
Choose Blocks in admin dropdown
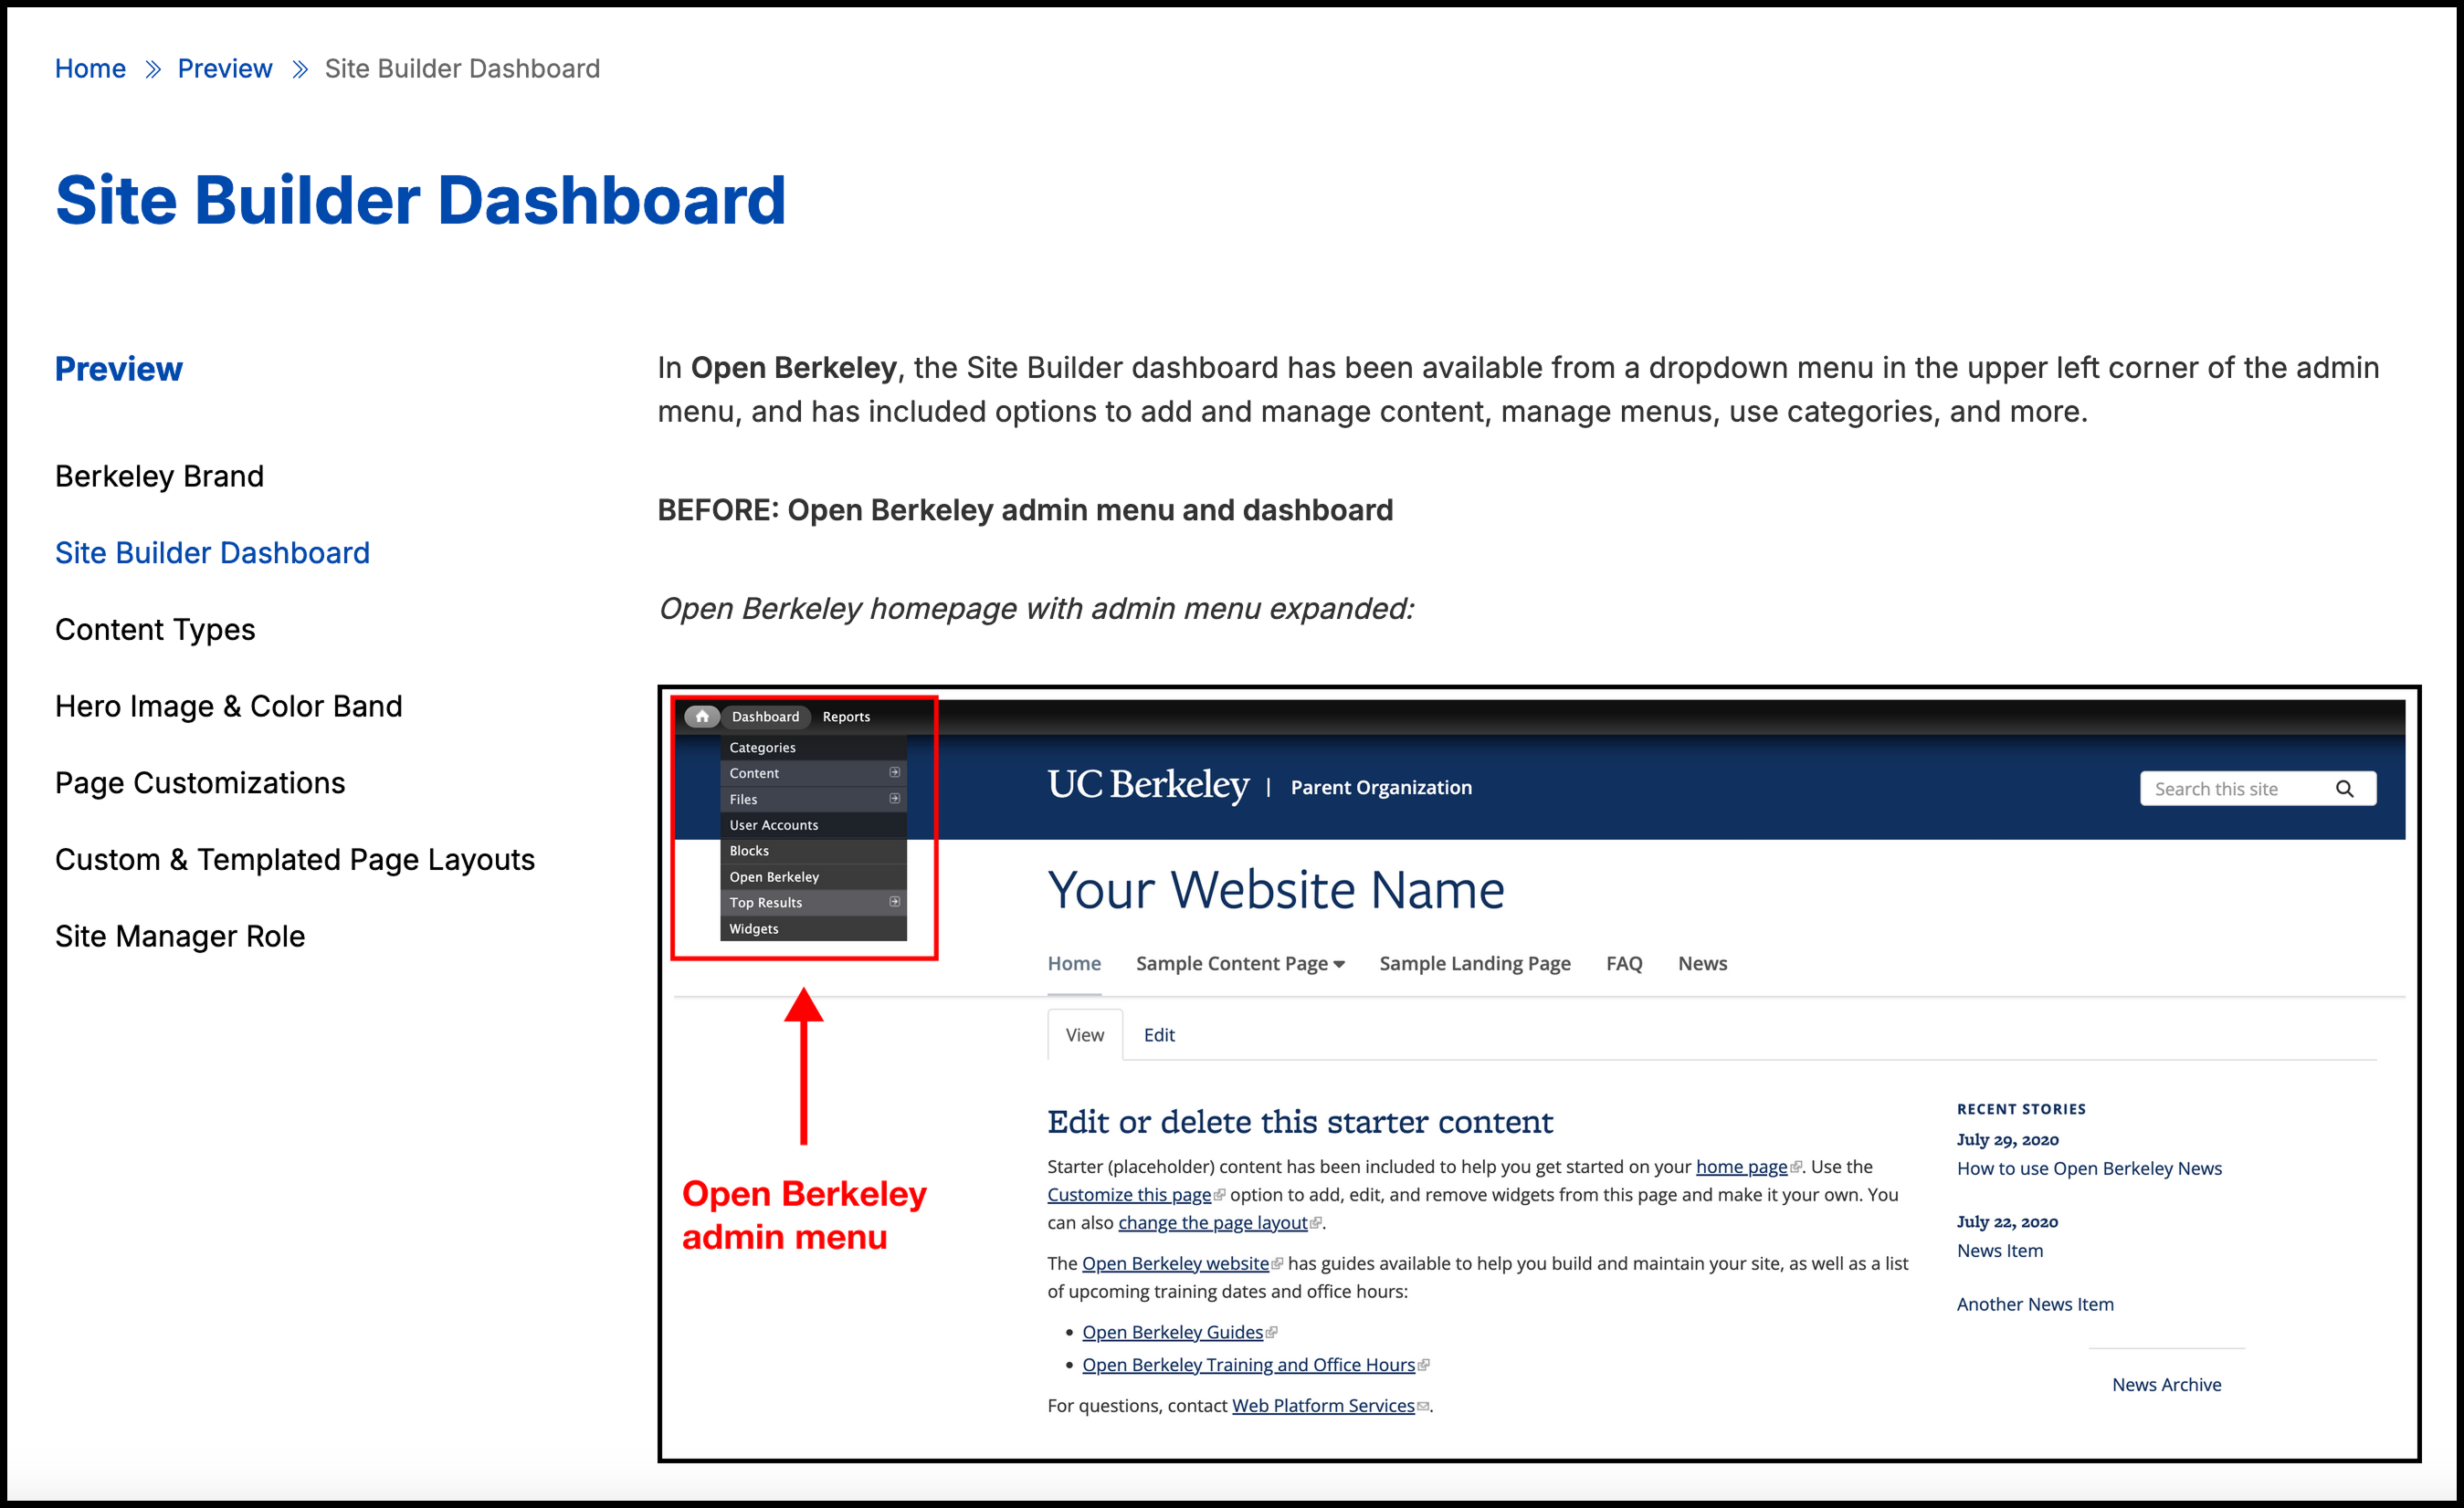pos(813,851)
